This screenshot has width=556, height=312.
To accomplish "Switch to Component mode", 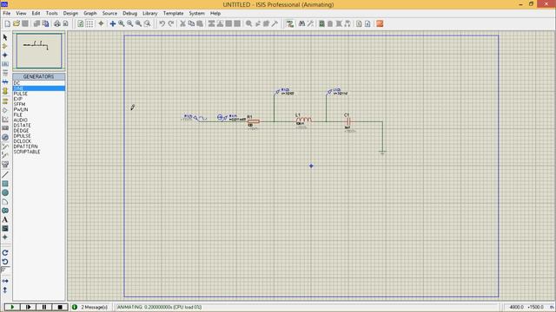I will (5, 46).
